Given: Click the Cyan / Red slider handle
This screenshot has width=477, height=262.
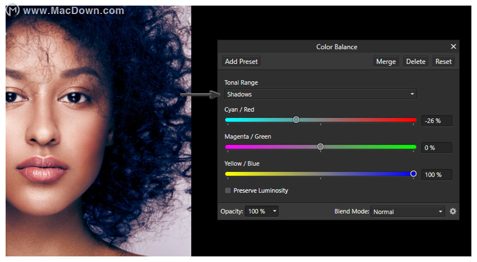Looking at the screenshot, I should 296,120.
